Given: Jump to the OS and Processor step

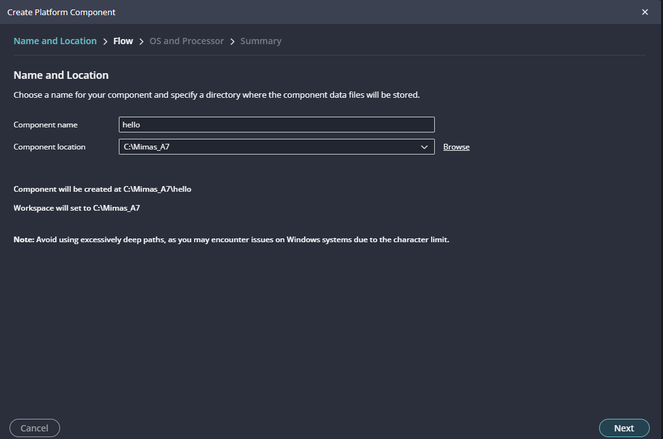Looking at the screenshot, I should [186, 41].
